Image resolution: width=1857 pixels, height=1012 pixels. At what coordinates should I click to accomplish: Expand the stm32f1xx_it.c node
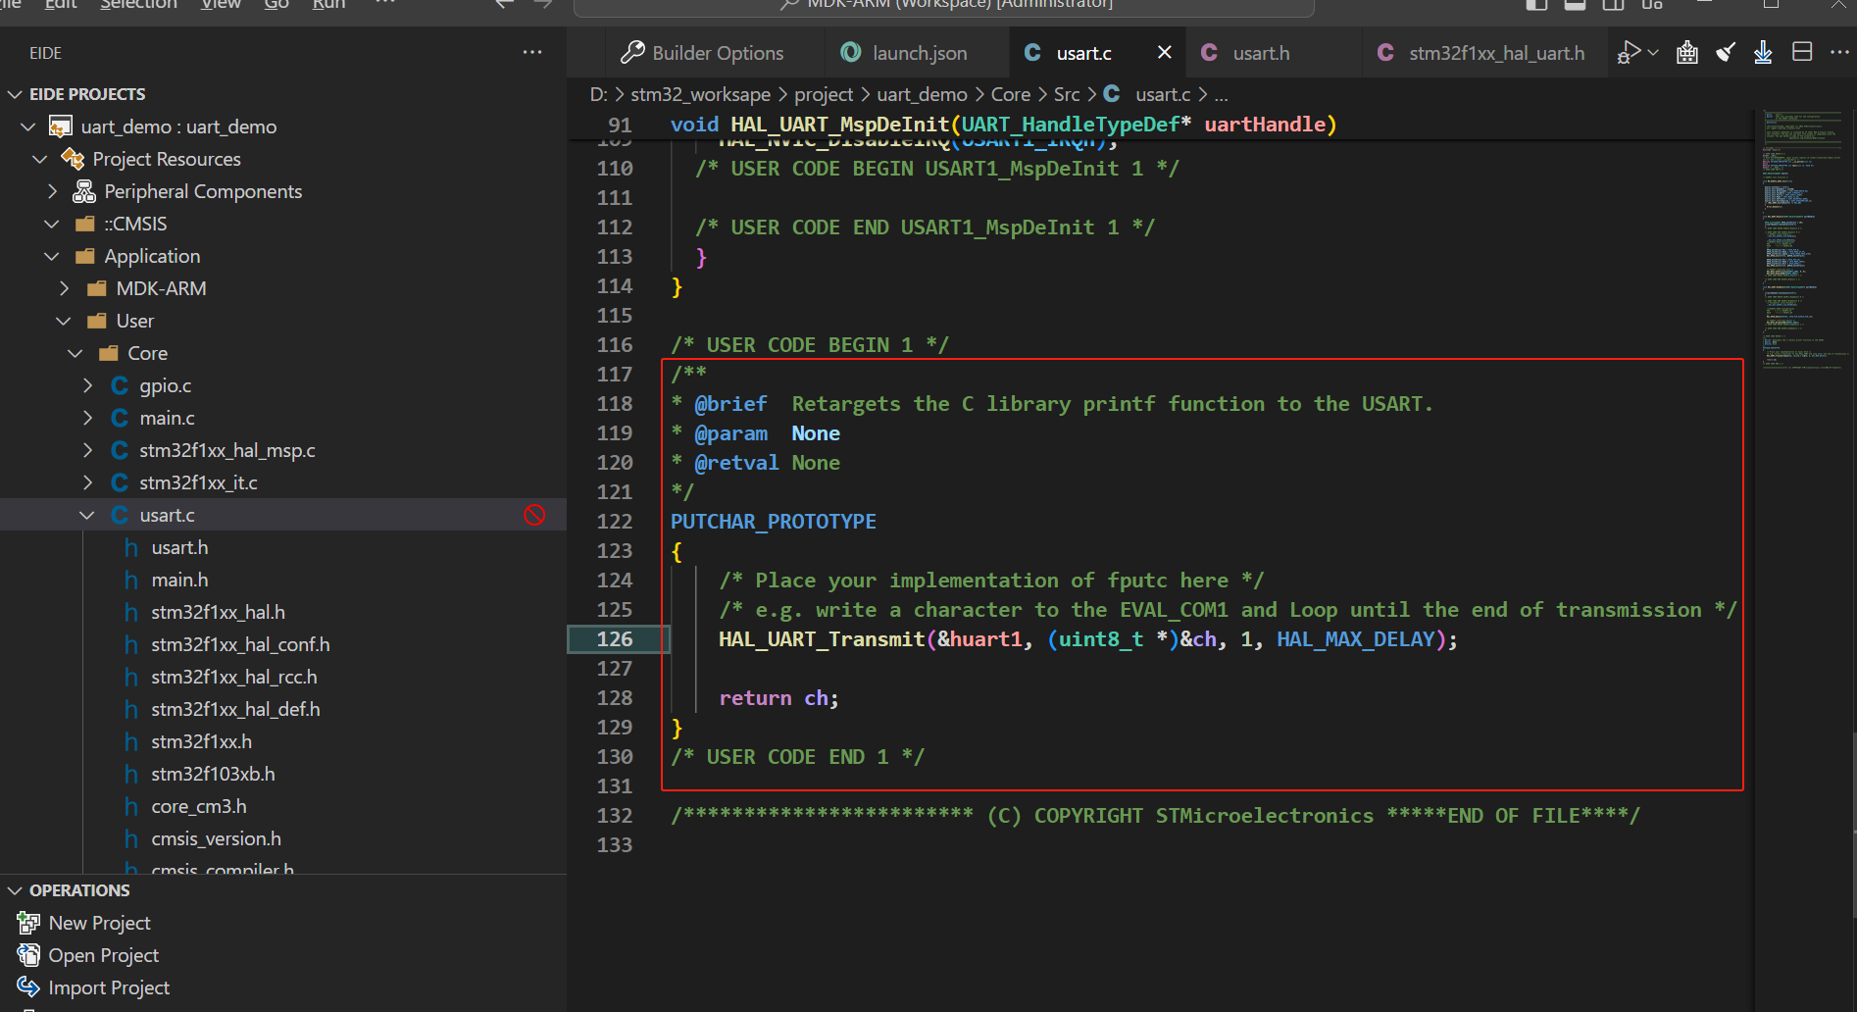(x=87, y=482)
